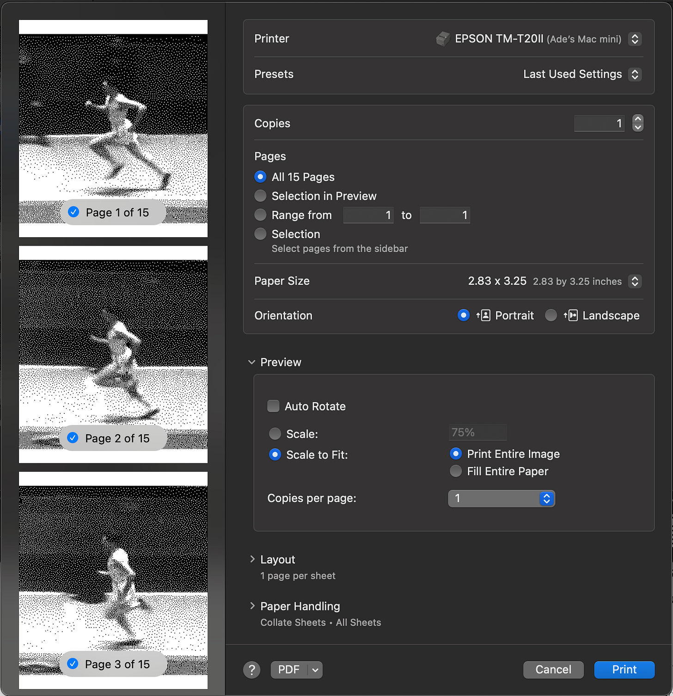Click the Cancel button
The image size is (673, 696).
tap(553, 670)
